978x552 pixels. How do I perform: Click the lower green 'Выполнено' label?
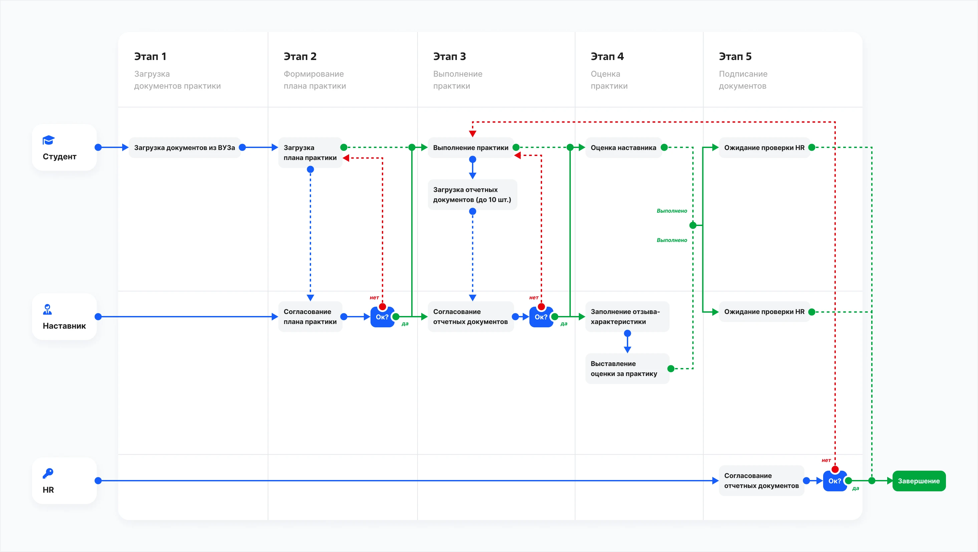tap(672, 240)
